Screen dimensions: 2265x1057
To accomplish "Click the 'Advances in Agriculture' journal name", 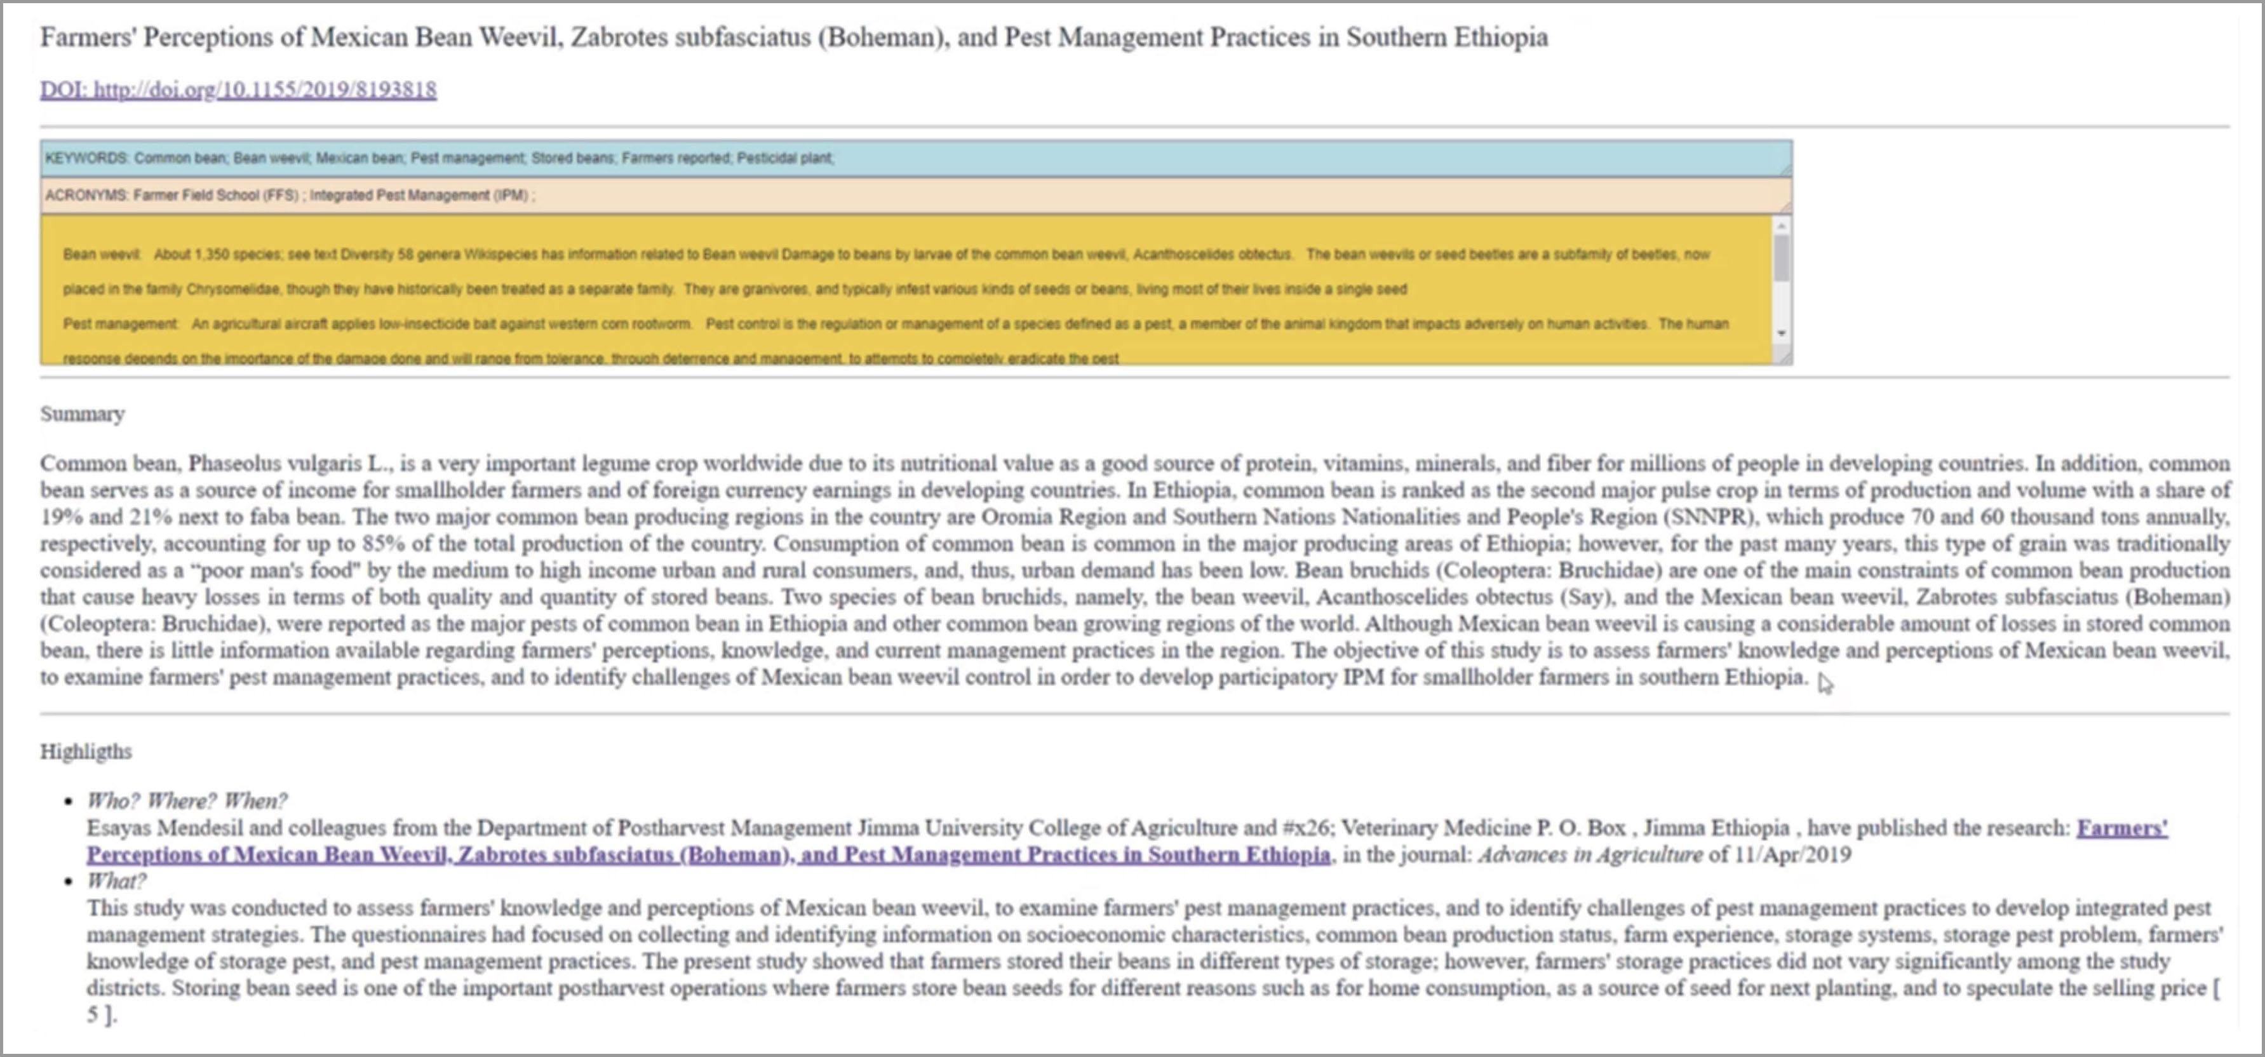I will pyautogui.click(x=1590, y=855).
